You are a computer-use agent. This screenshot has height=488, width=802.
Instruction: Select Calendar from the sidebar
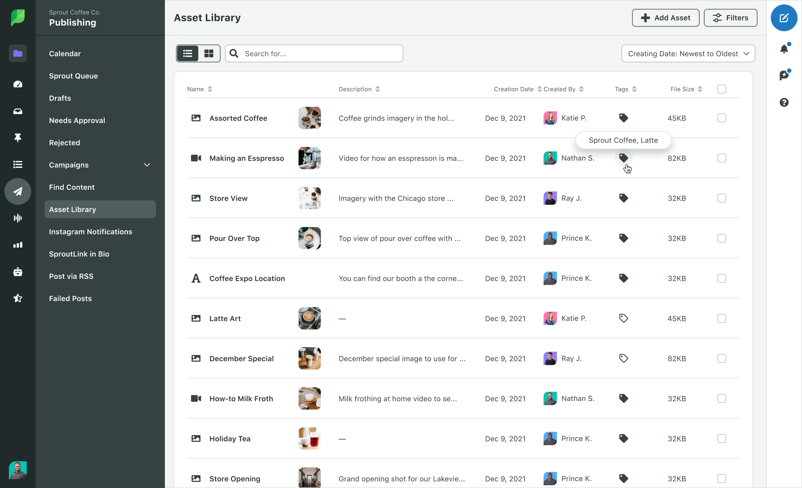[x=65, y=53]
